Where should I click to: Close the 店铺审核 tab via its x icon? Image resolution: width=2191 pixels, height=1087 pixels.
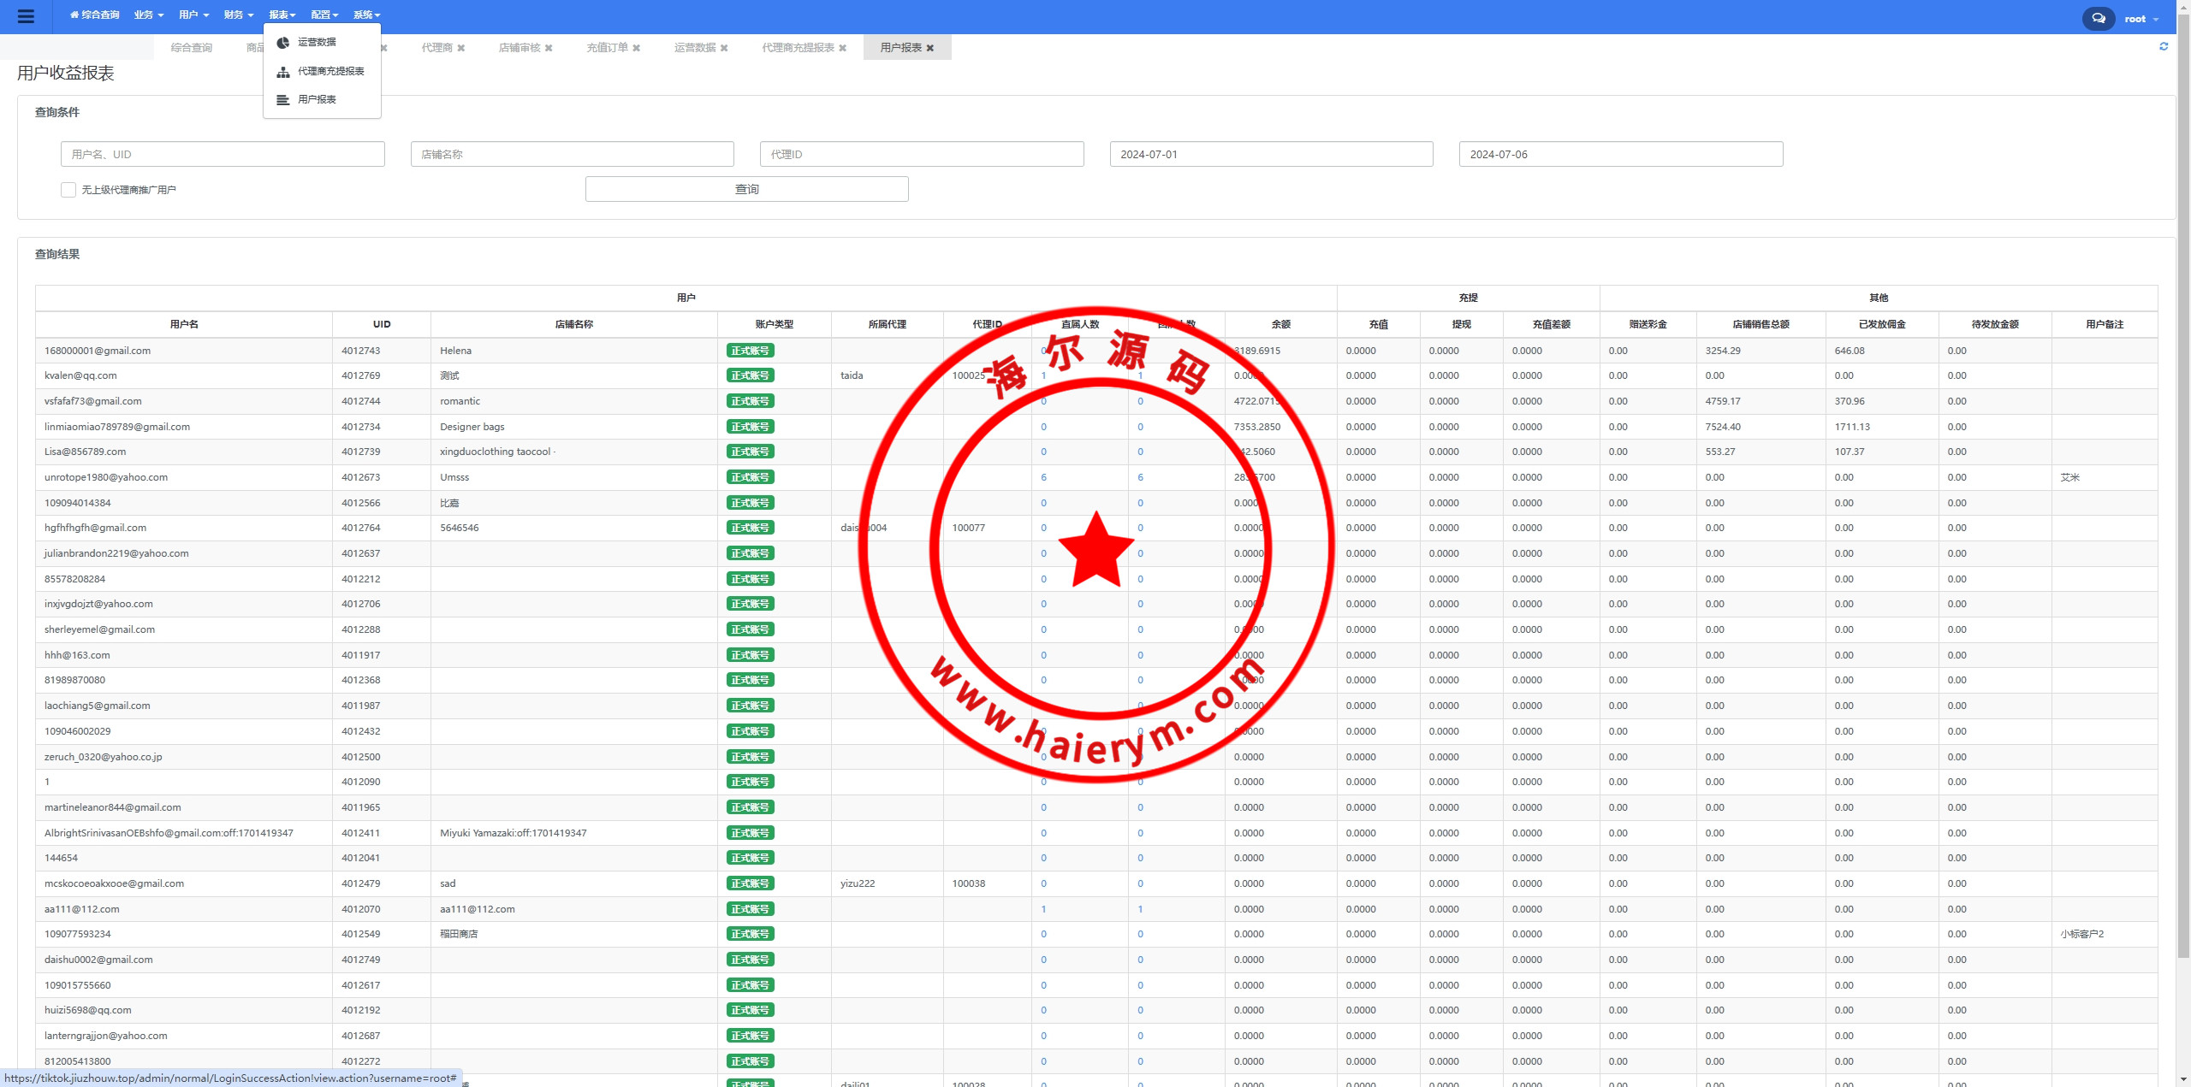[x=549, y=48]
